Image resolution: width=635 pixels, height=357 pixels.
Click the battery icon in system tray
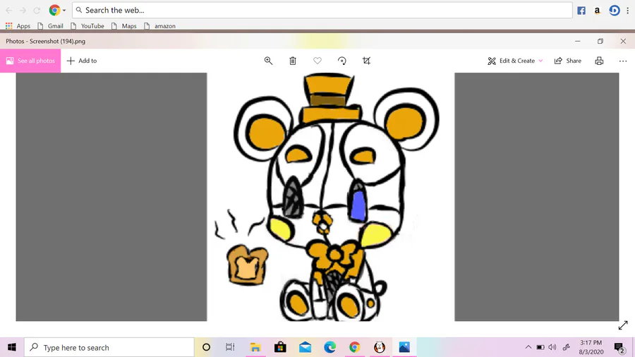coord(540,347)
